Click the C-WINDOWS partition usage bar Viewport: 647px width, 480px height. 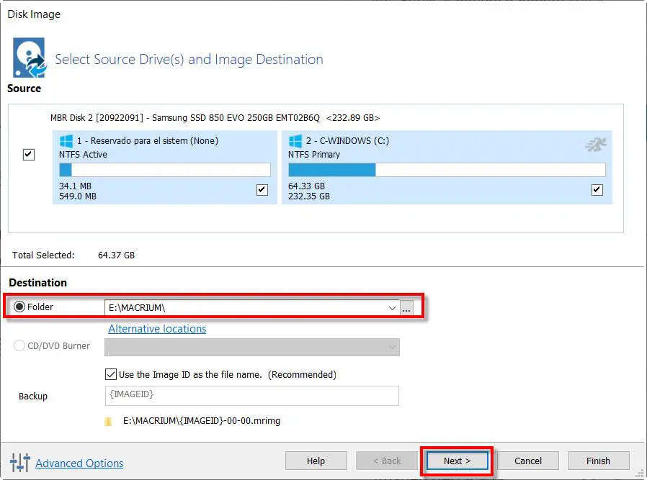447,170
